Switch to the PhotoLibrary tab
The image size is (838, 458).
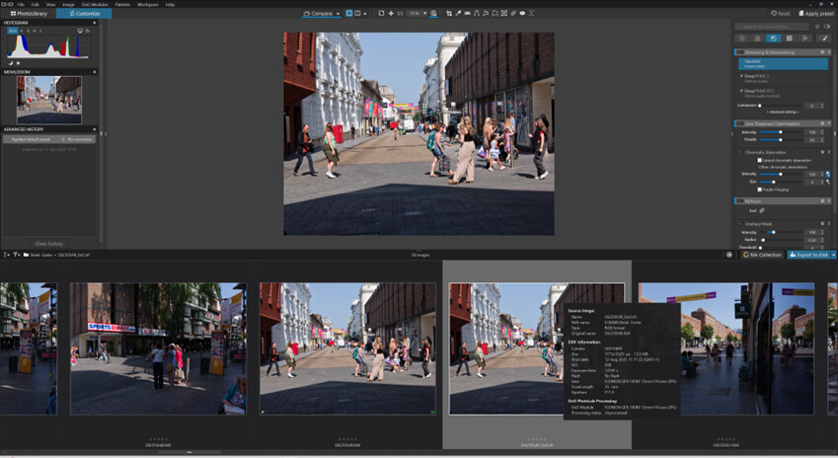(28, 14)
